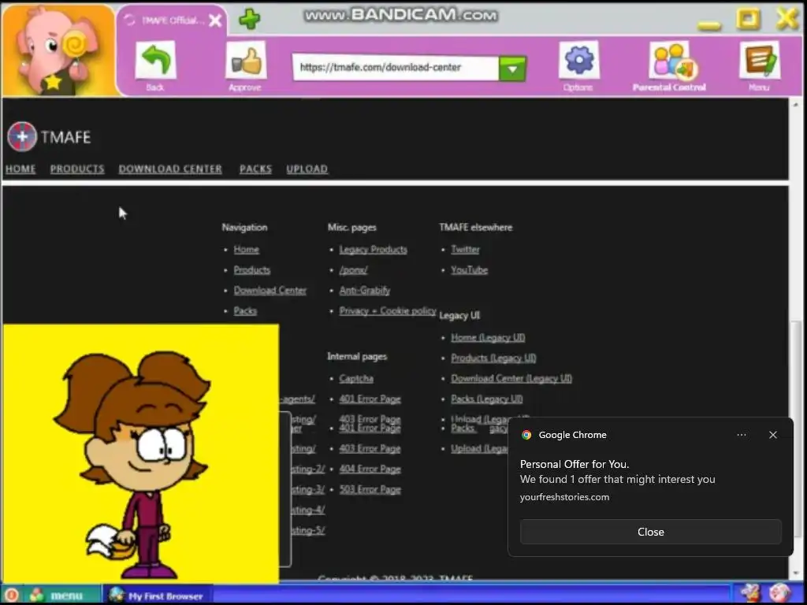Open the address bar dropdown arrow

pos(512,68)
